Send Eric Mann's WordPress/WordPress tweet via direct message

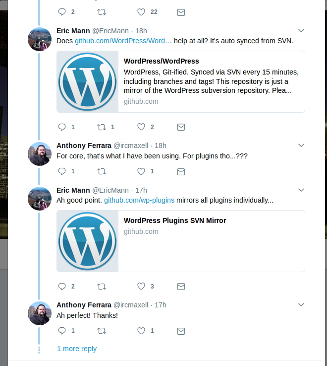click(181, 127)
